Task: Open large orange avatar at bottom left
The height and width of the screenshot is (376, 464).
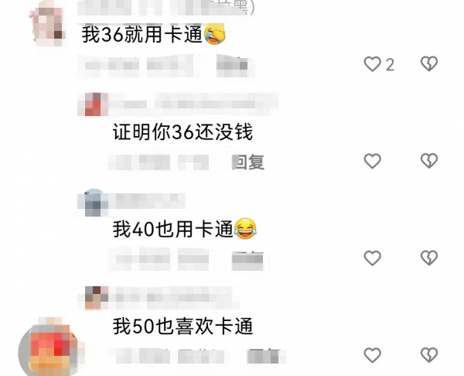Action: point(49,348)
